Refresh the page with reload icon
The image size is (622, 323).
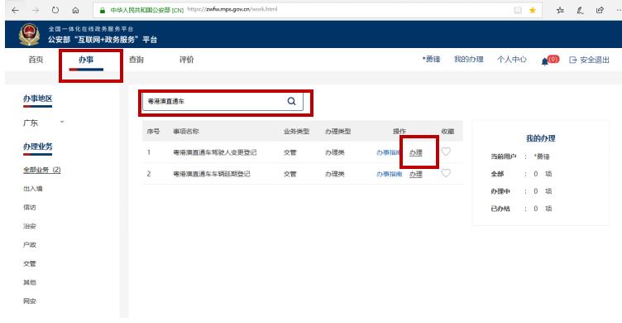click(55, 10)
